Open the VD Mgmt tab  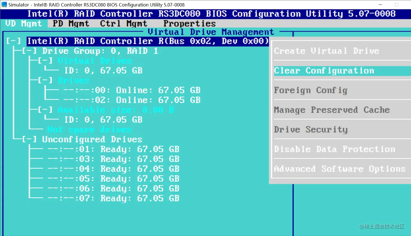(24, 24)
